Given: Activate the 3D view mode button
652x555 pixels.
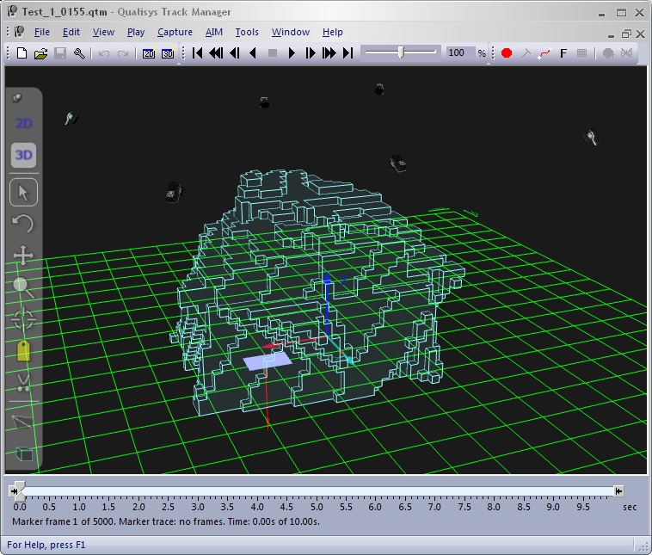Looking at the screenshot, I should [23, 156].
